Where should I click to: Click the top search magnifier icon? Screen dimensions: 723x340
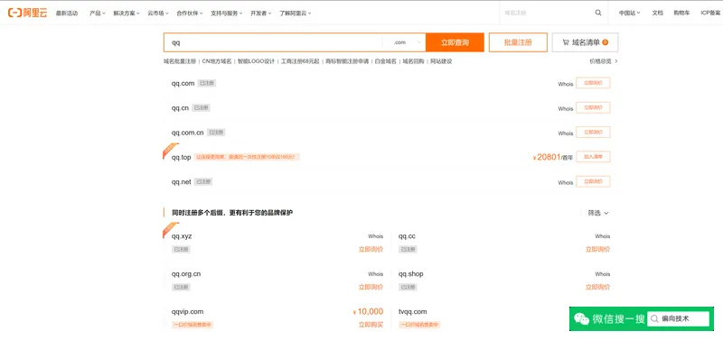point(598,13)
